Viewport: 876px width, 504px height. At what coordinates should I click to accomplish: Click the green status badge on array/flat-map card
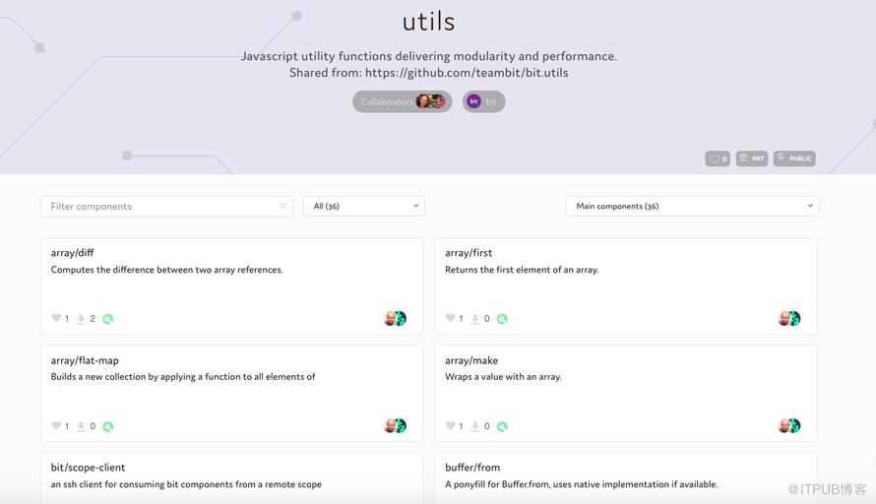(x=108, y=426)
